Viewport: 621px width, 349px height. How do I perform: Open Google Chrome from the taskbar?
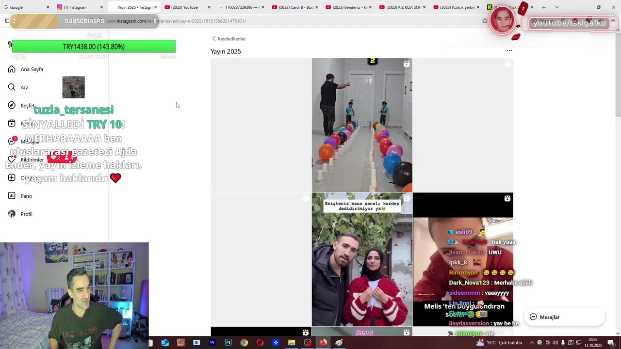(x=244, y=343)
